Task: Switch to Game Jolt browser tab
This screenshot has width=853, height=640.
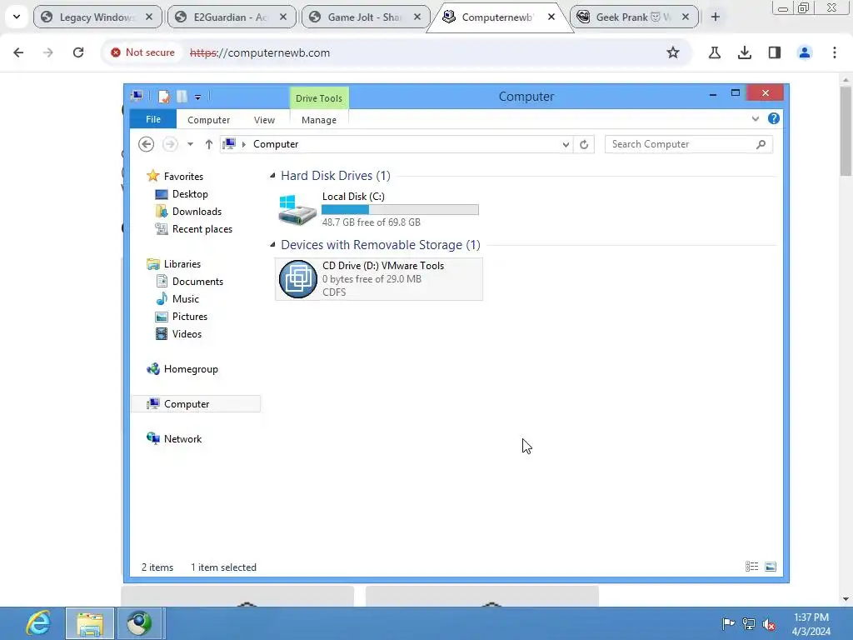Action: tap(366, 17)
